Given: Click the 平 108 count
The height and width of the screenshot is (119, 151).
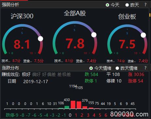Looking at the screenshot, I should (113, 74).
